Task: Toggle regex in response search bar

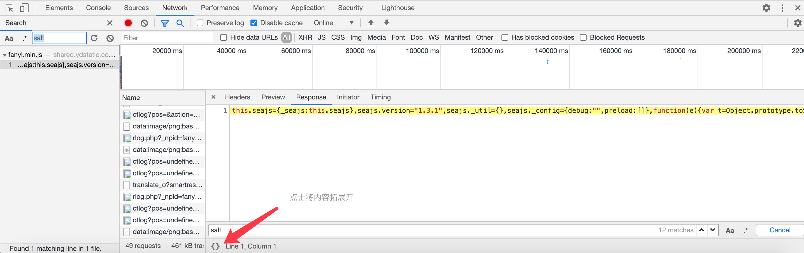Action: pyautogui.click(x=746, y=230)
